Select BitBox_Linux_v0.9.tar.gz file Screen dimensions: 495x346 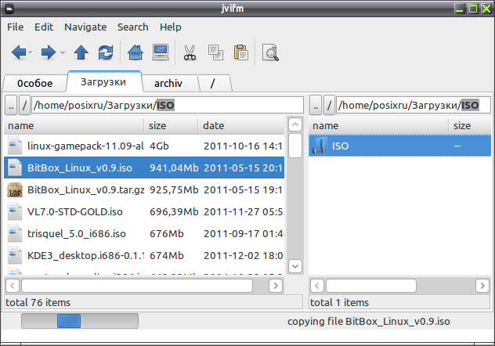point(144,190)
